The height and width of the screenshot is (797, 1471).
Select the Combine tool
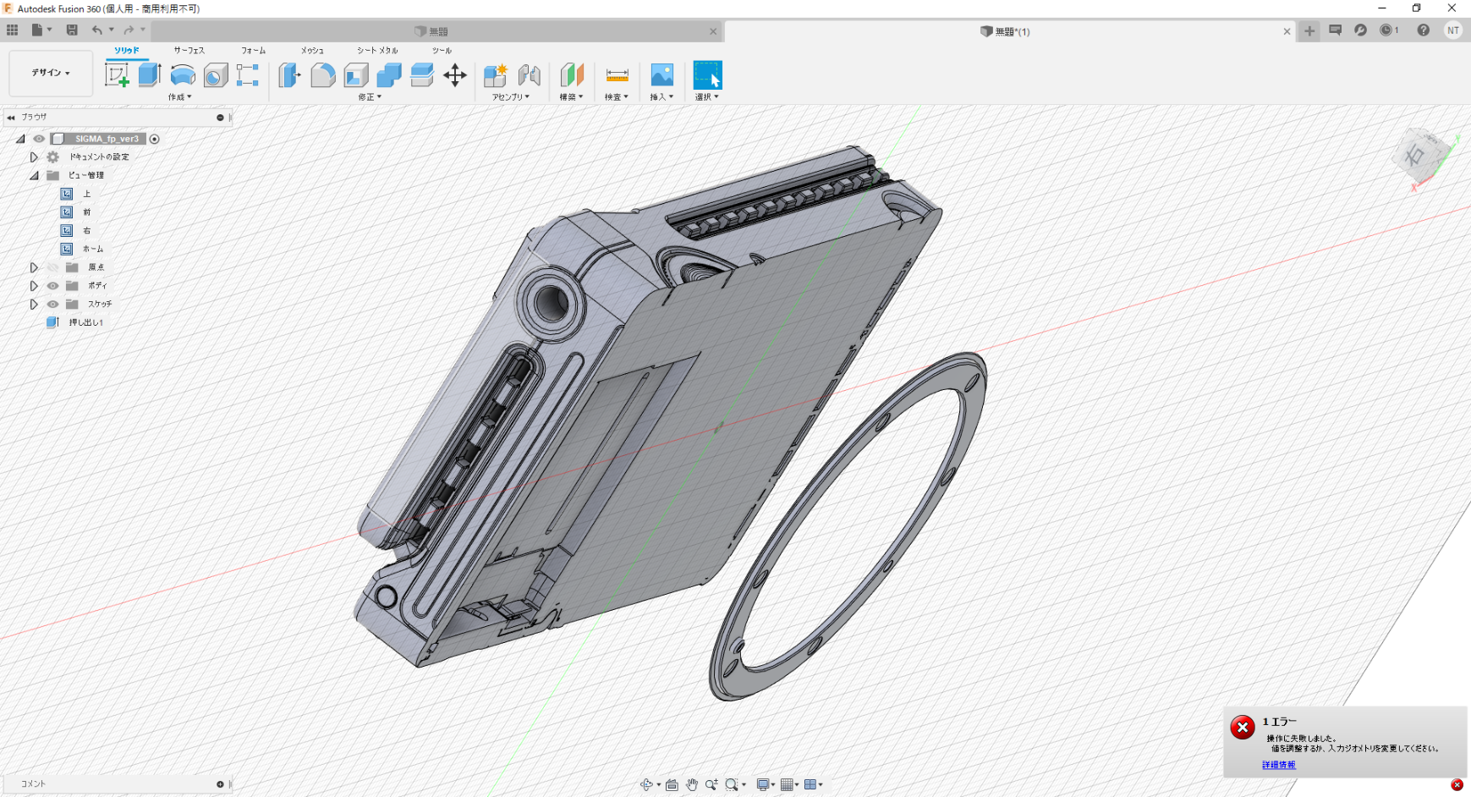[389, 75]
